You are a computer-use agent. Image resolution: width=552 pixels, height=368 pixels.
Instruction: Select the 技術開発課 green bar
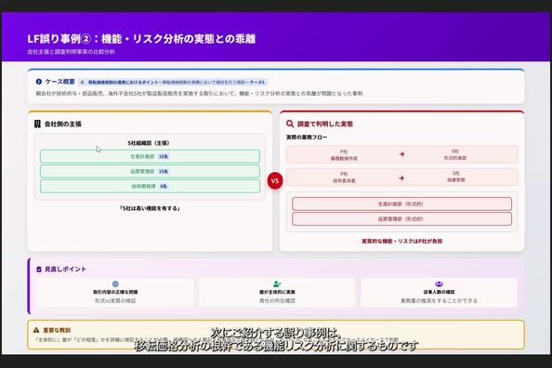tap(150, 186)
